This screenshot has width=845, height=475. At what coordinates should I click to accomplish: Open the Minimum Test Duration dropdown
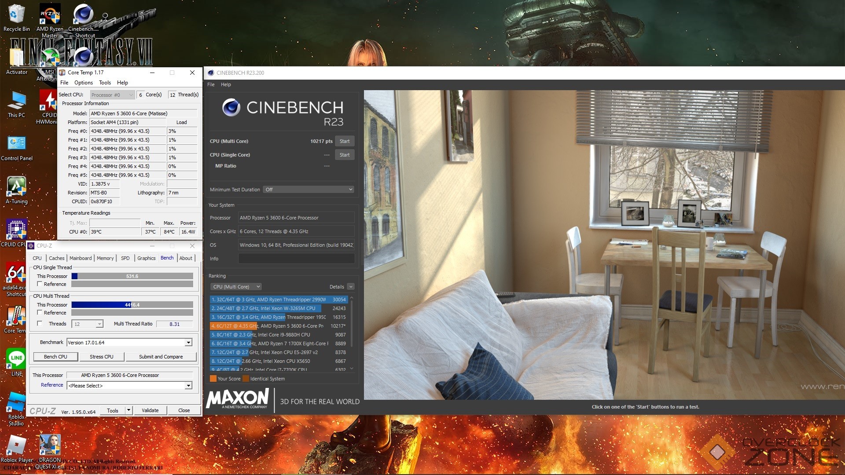(309, 190)
